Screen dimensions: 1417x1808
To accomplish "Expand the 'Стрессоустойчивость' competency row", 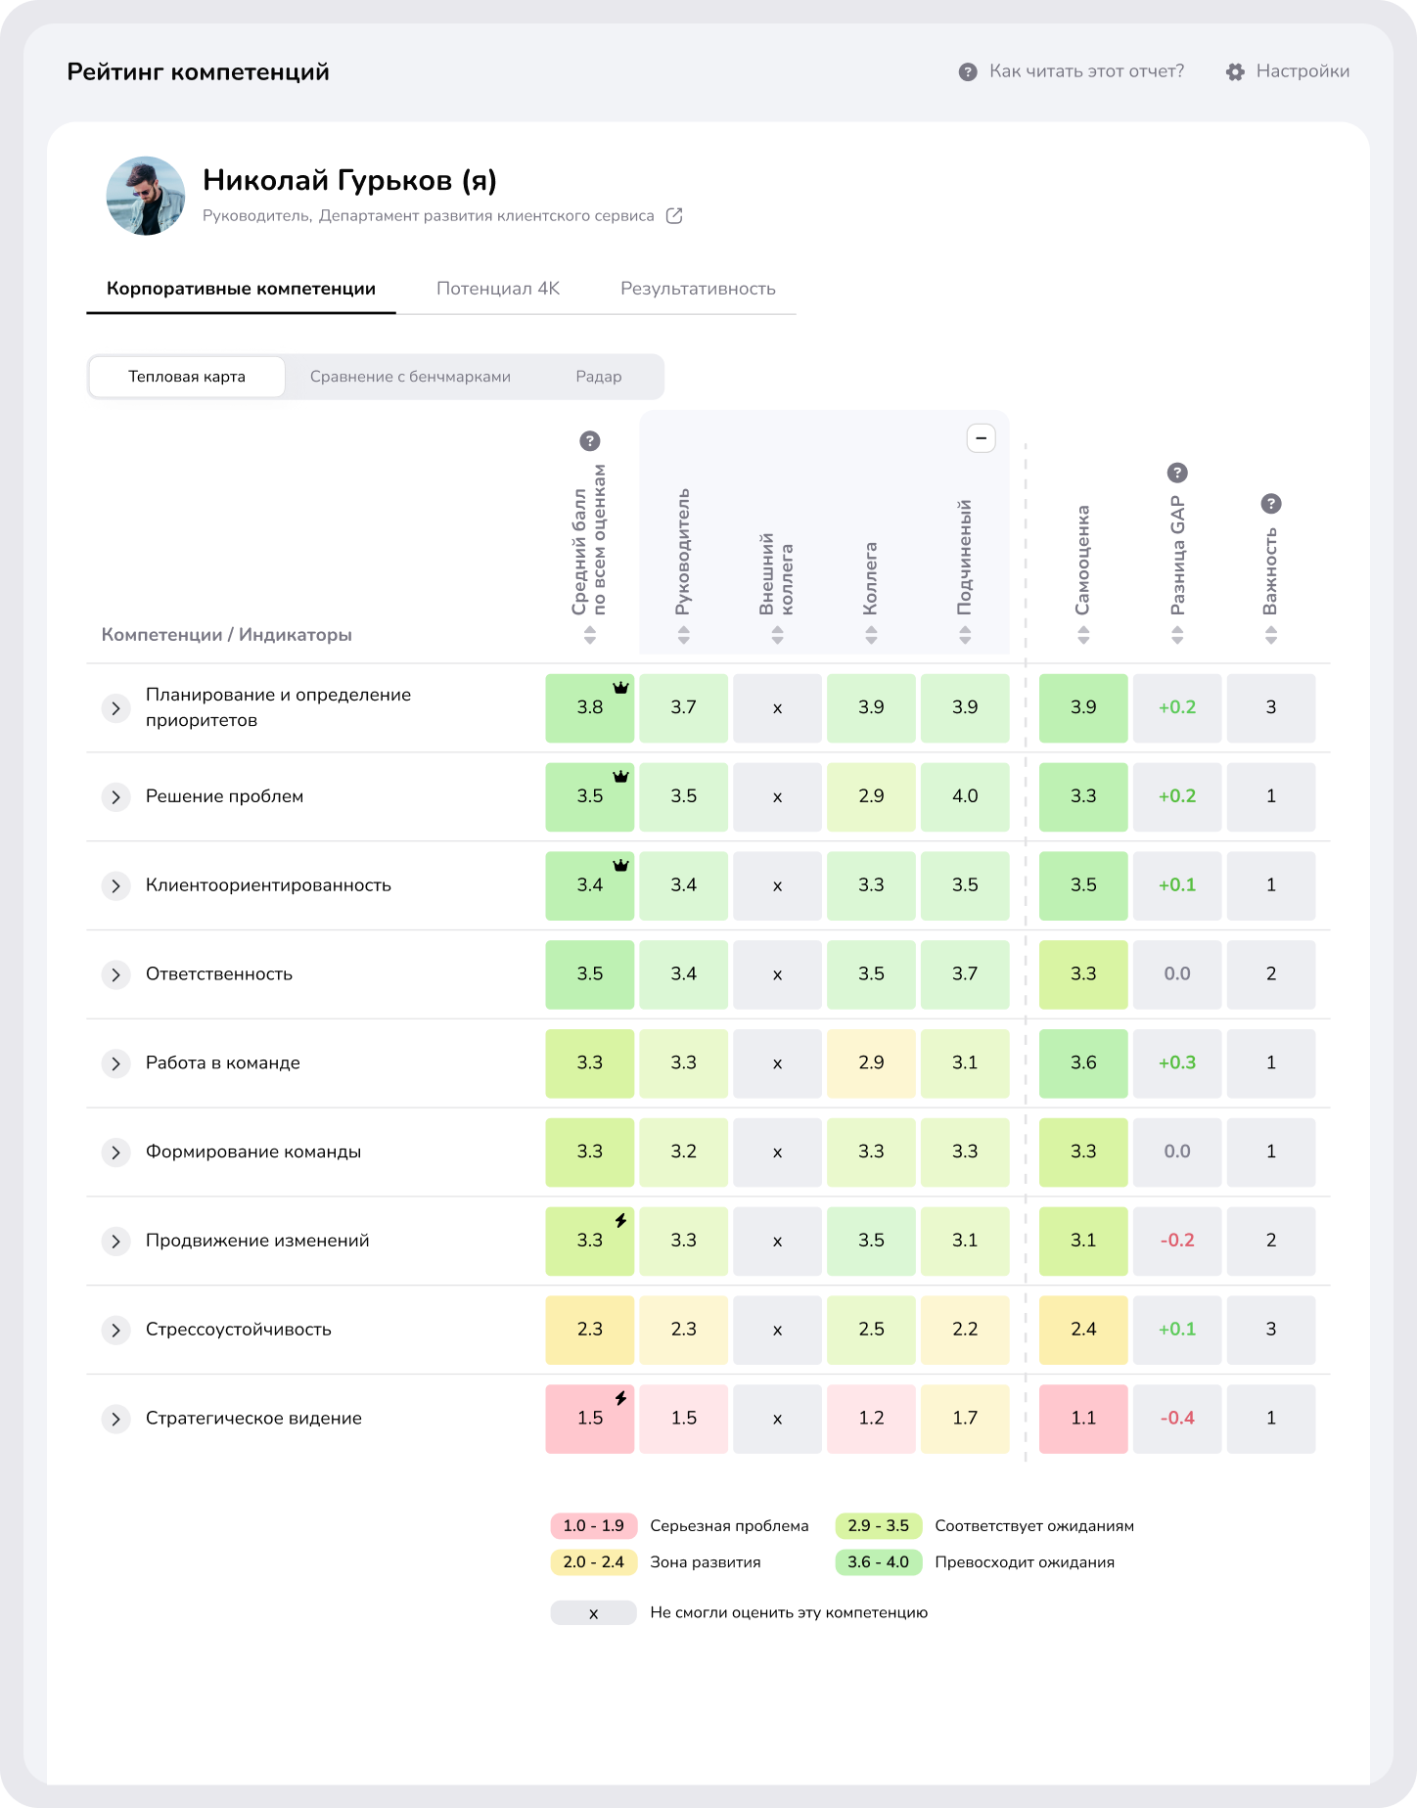I will tap(116, 1330).
